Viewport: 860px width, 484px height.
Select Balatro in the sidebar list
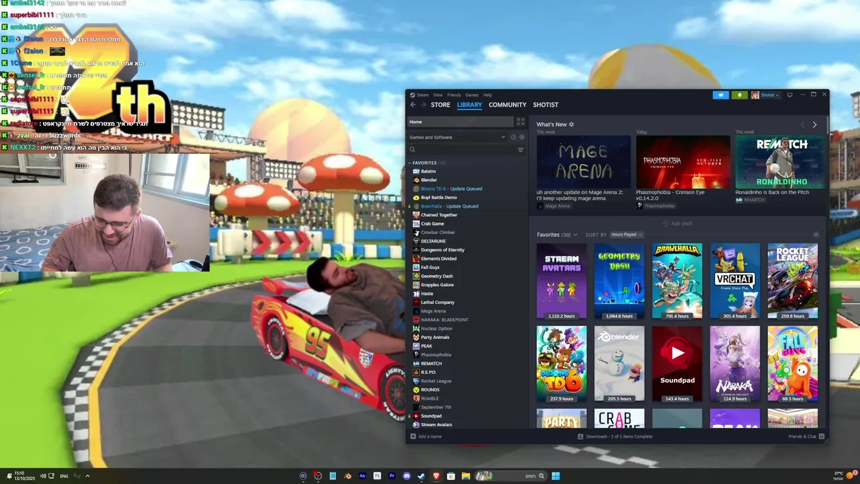[x=428, y=171]
